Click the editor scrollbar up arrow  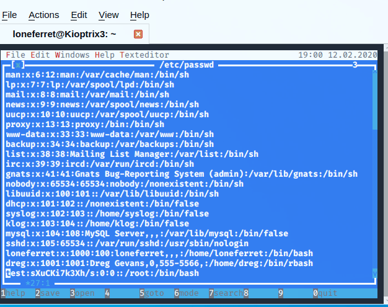coord(374,73)
